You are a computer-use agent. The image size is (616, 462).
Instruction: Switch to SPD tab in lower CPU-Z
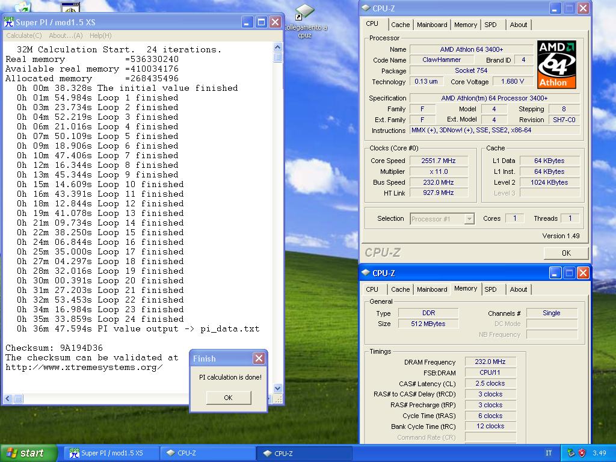point(490,289)
